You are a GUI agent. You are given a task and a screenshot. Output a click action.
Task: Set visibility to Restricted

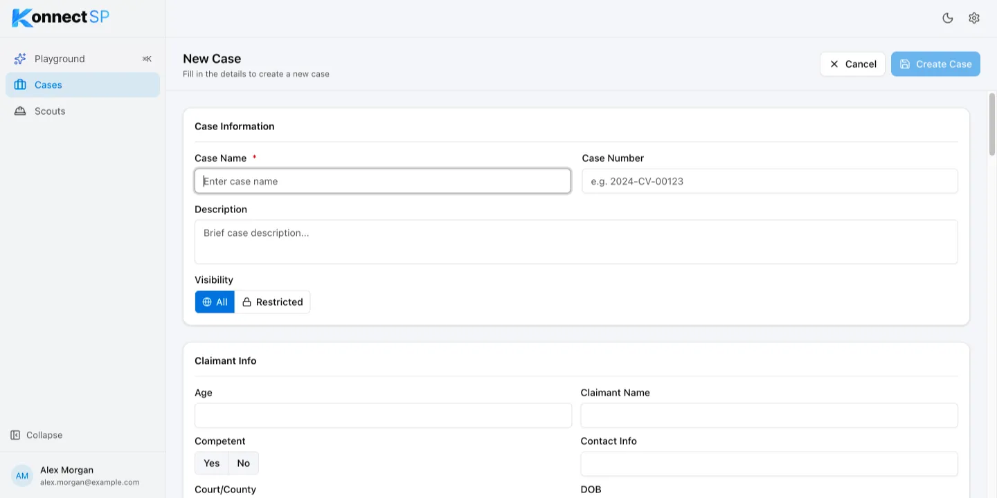tap(272, 302)
